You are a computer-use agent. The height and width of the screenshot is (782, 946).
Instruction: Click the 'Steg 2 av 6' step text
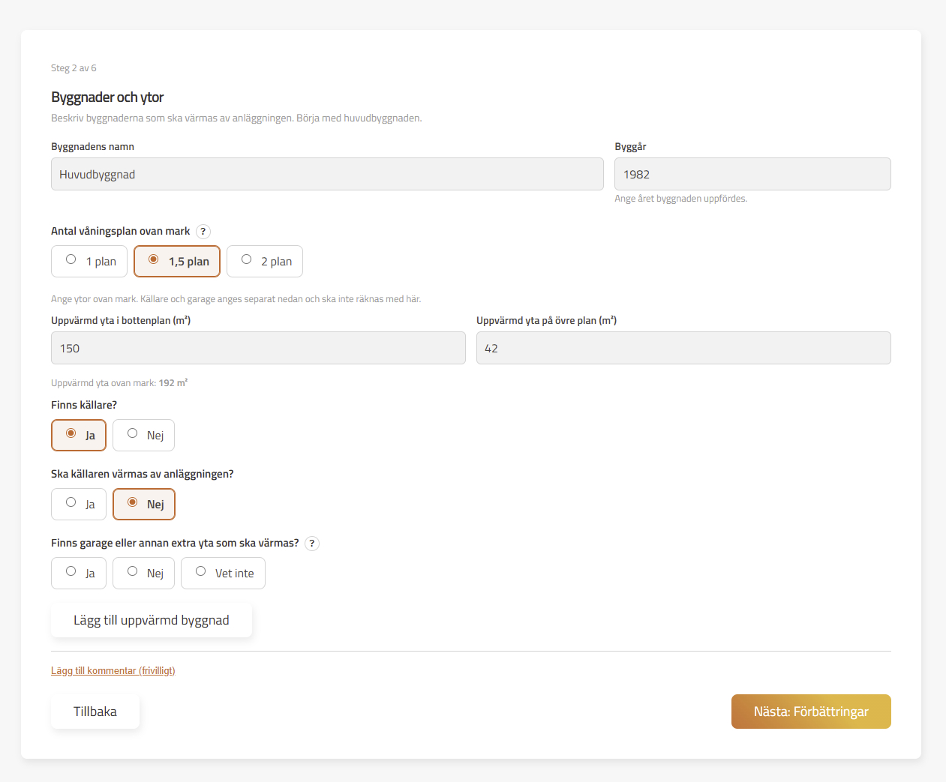click(74, 68)
